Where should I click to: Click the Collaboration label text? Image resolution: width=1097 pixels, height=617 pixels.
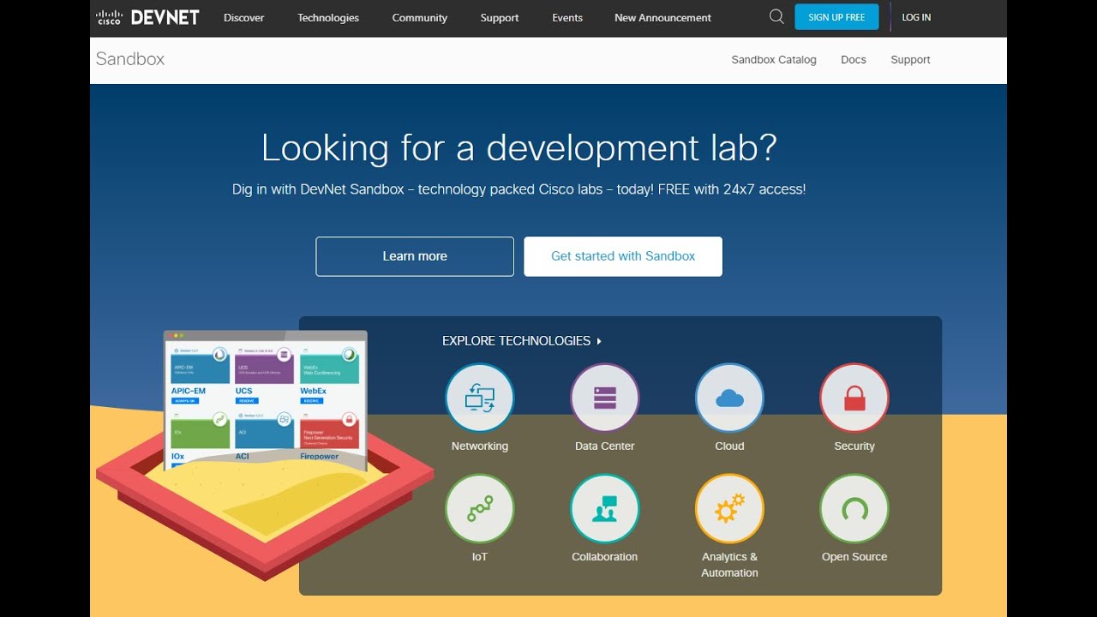(x=605, y=557)
